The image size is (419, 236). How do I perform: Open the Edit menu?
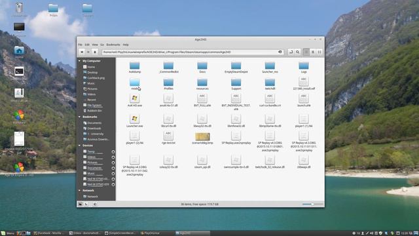87,45
